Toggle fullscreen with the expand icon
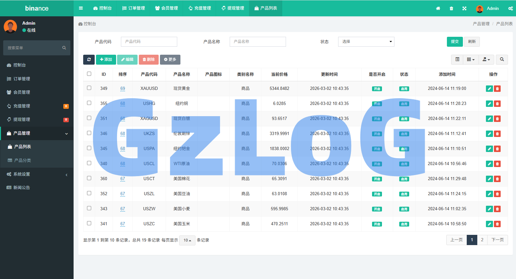The image size is (516, 279). pyautogui.click(x=464, y=8)
